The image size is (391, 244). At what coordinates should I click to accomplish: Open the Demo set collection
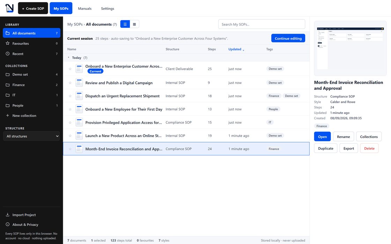(x=31, y=75)
